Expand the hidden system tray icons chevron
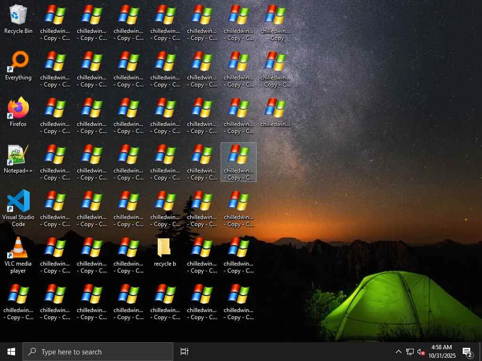Screen dimensions: 482x361 click(x=398, y=352)
